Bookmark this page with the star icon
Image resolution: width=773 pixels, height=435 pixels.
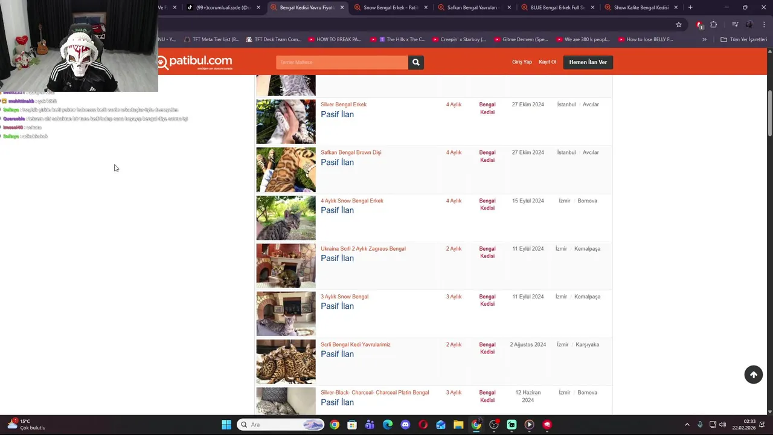(679, 25)
